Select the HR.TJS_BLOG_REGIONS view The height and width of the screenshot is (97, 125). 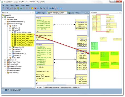(x=24, y=45)
